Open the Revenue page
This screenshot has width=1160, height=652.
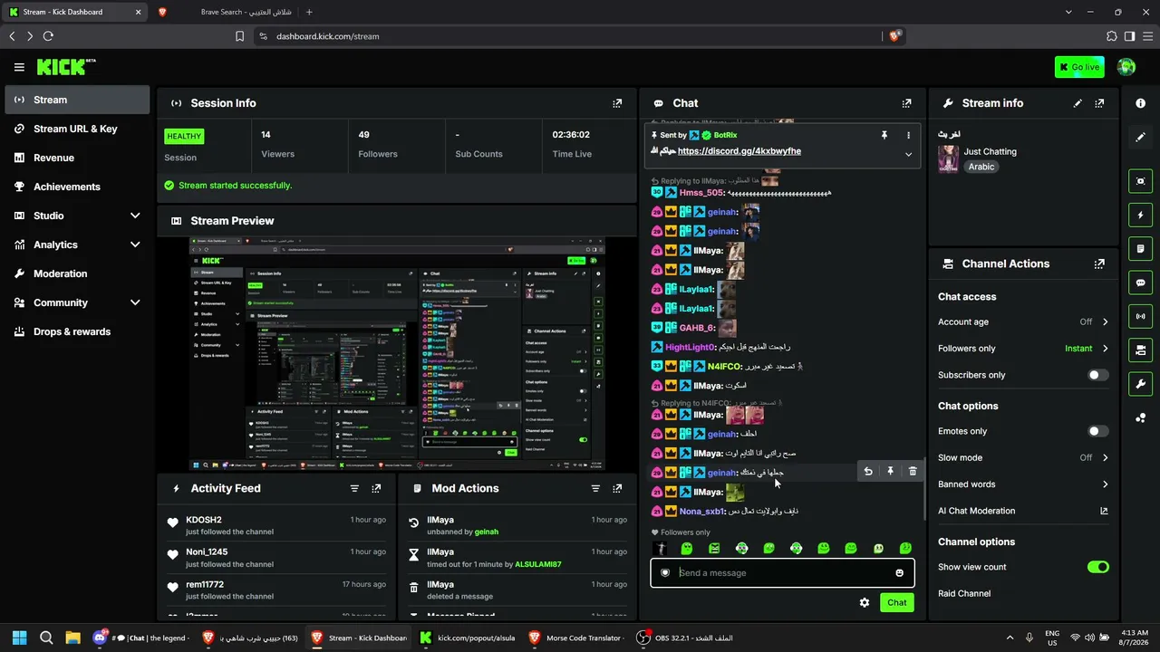pos(77,158)
